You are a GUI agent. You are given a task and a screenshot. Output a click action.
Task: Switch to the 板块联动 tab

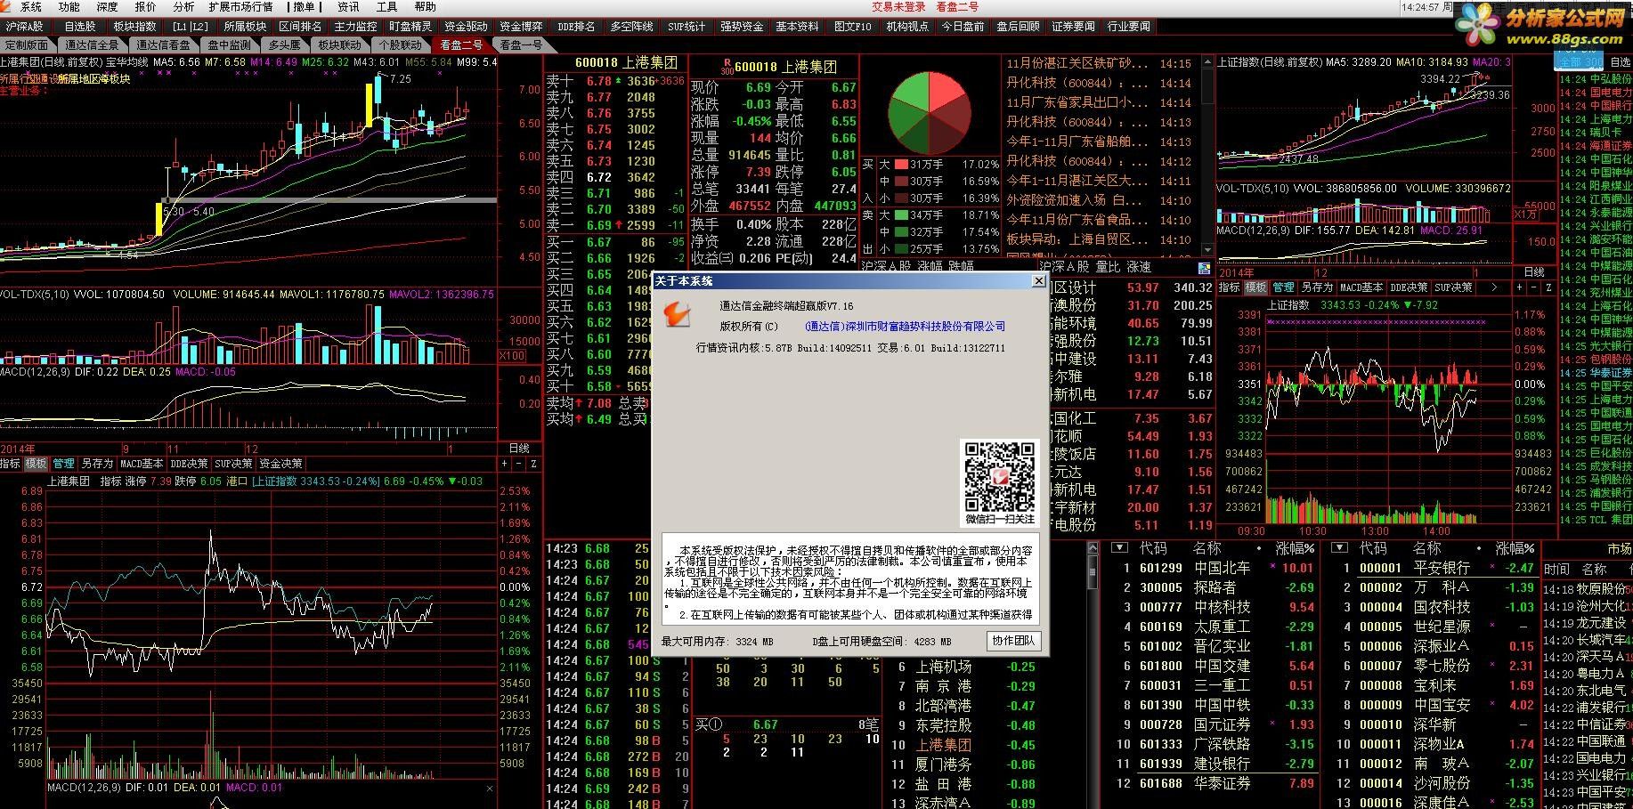[x=340, y=44]
